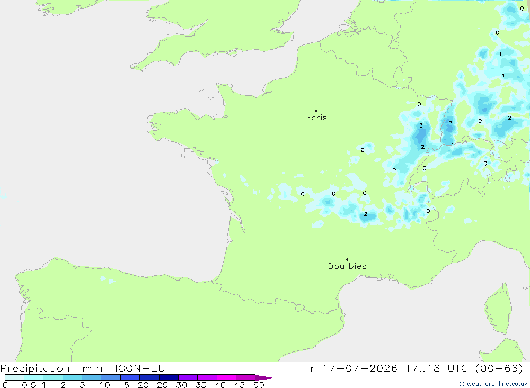Click the legend value label 10
Viewport: 530px width, 388px height.
point(105,385)
